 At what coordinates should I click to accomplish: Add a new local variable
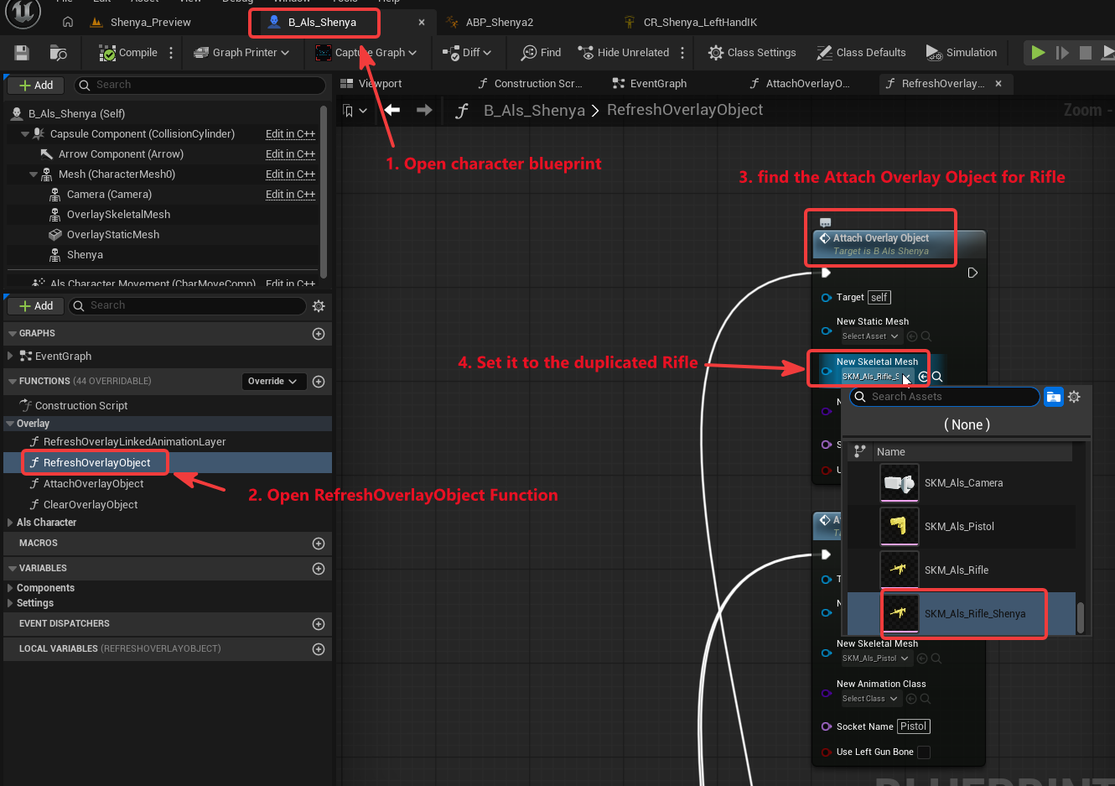(x=319, y=649)
